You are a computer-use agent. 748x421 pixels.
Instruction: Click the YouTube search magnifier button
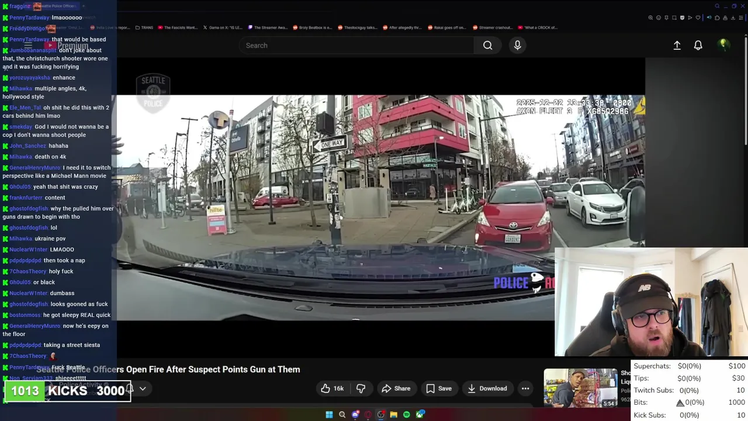(487, 45)
